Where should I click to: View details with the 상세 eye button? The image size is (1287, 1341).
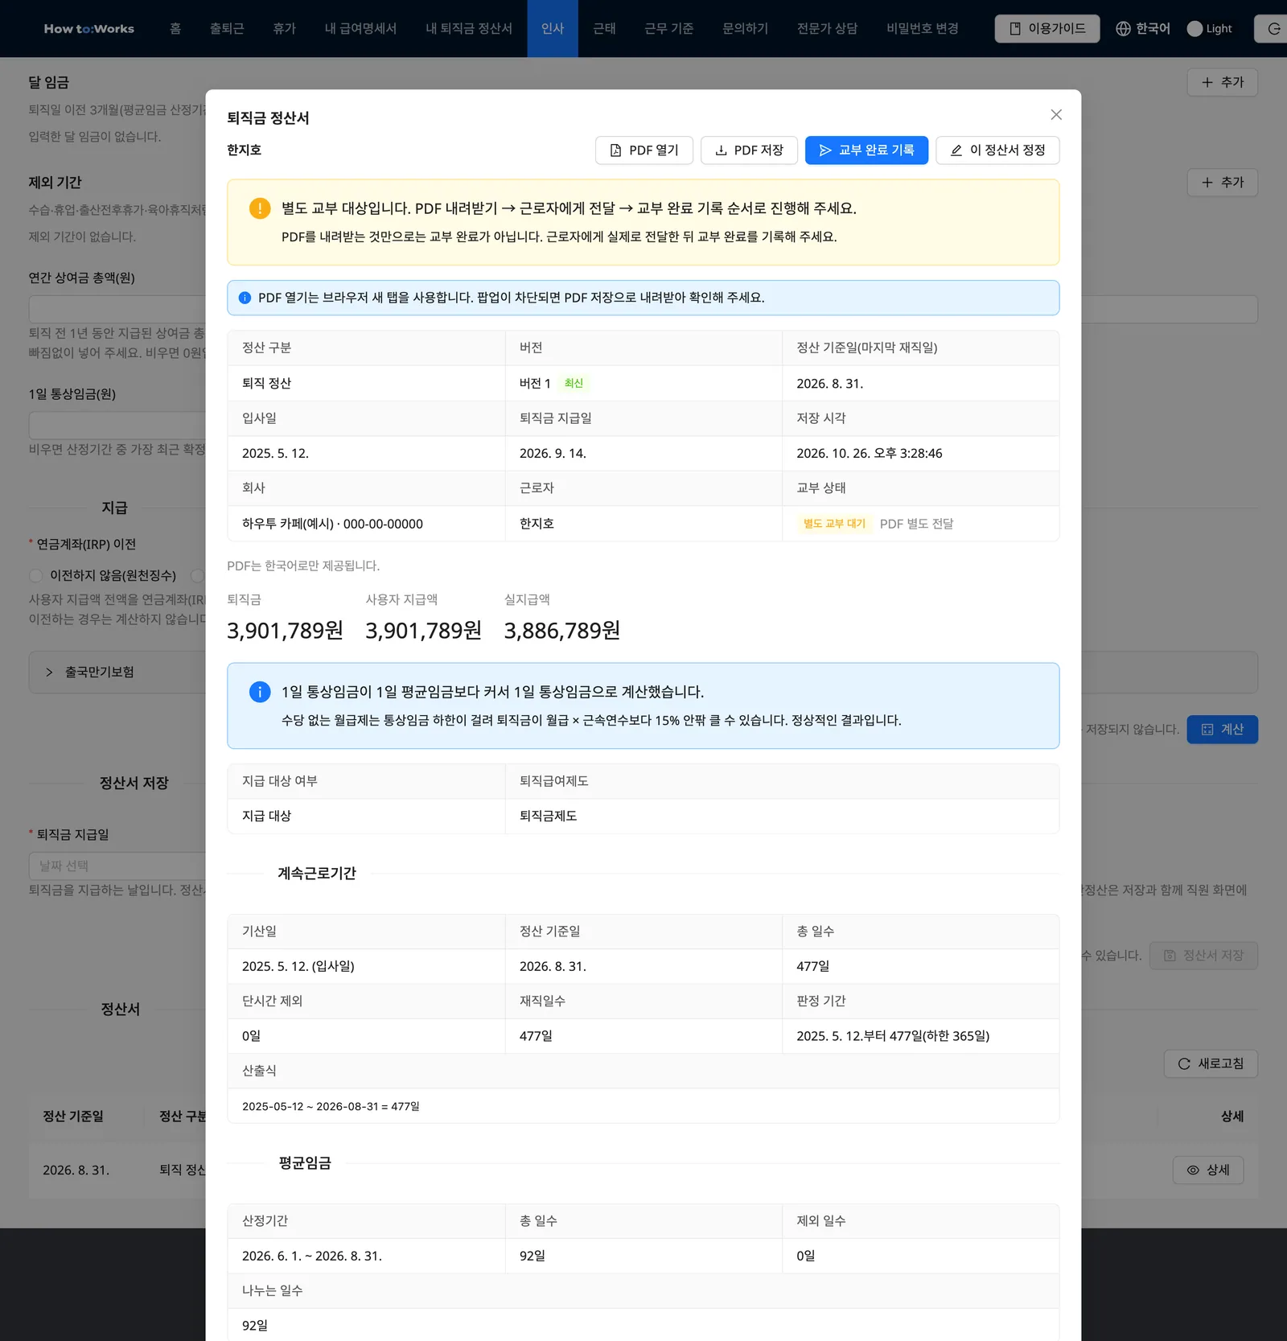click(x=1208, y=1170)
